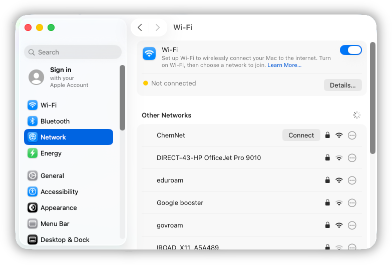Screen dimensions: 392x265
Task: Open Bluetooth settings from sidebar icon
Action: click(33, 121)
